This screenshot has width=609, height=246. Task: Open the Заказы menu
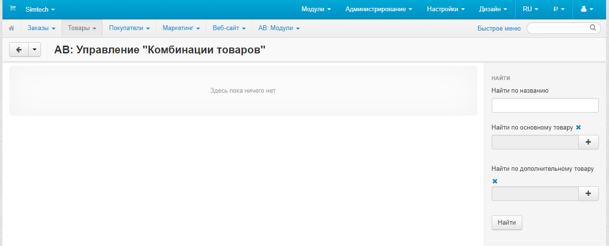pyautogui.click(x=41, y=28)
